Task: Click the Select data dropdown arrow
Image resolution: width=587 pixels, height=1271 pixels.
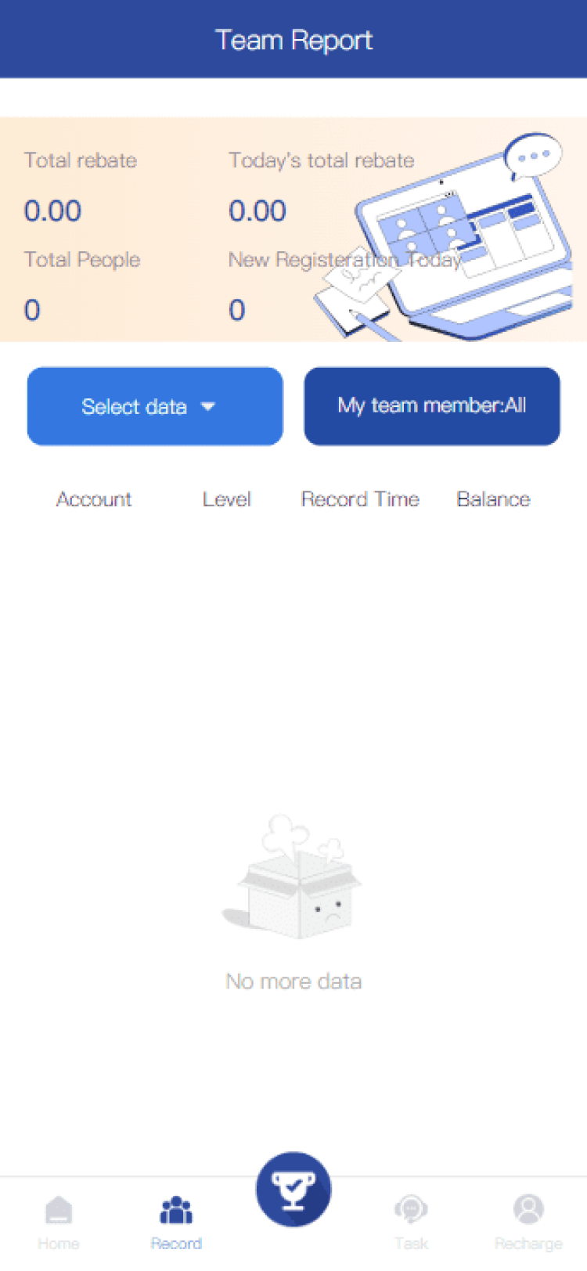Action: pos(208,406)
